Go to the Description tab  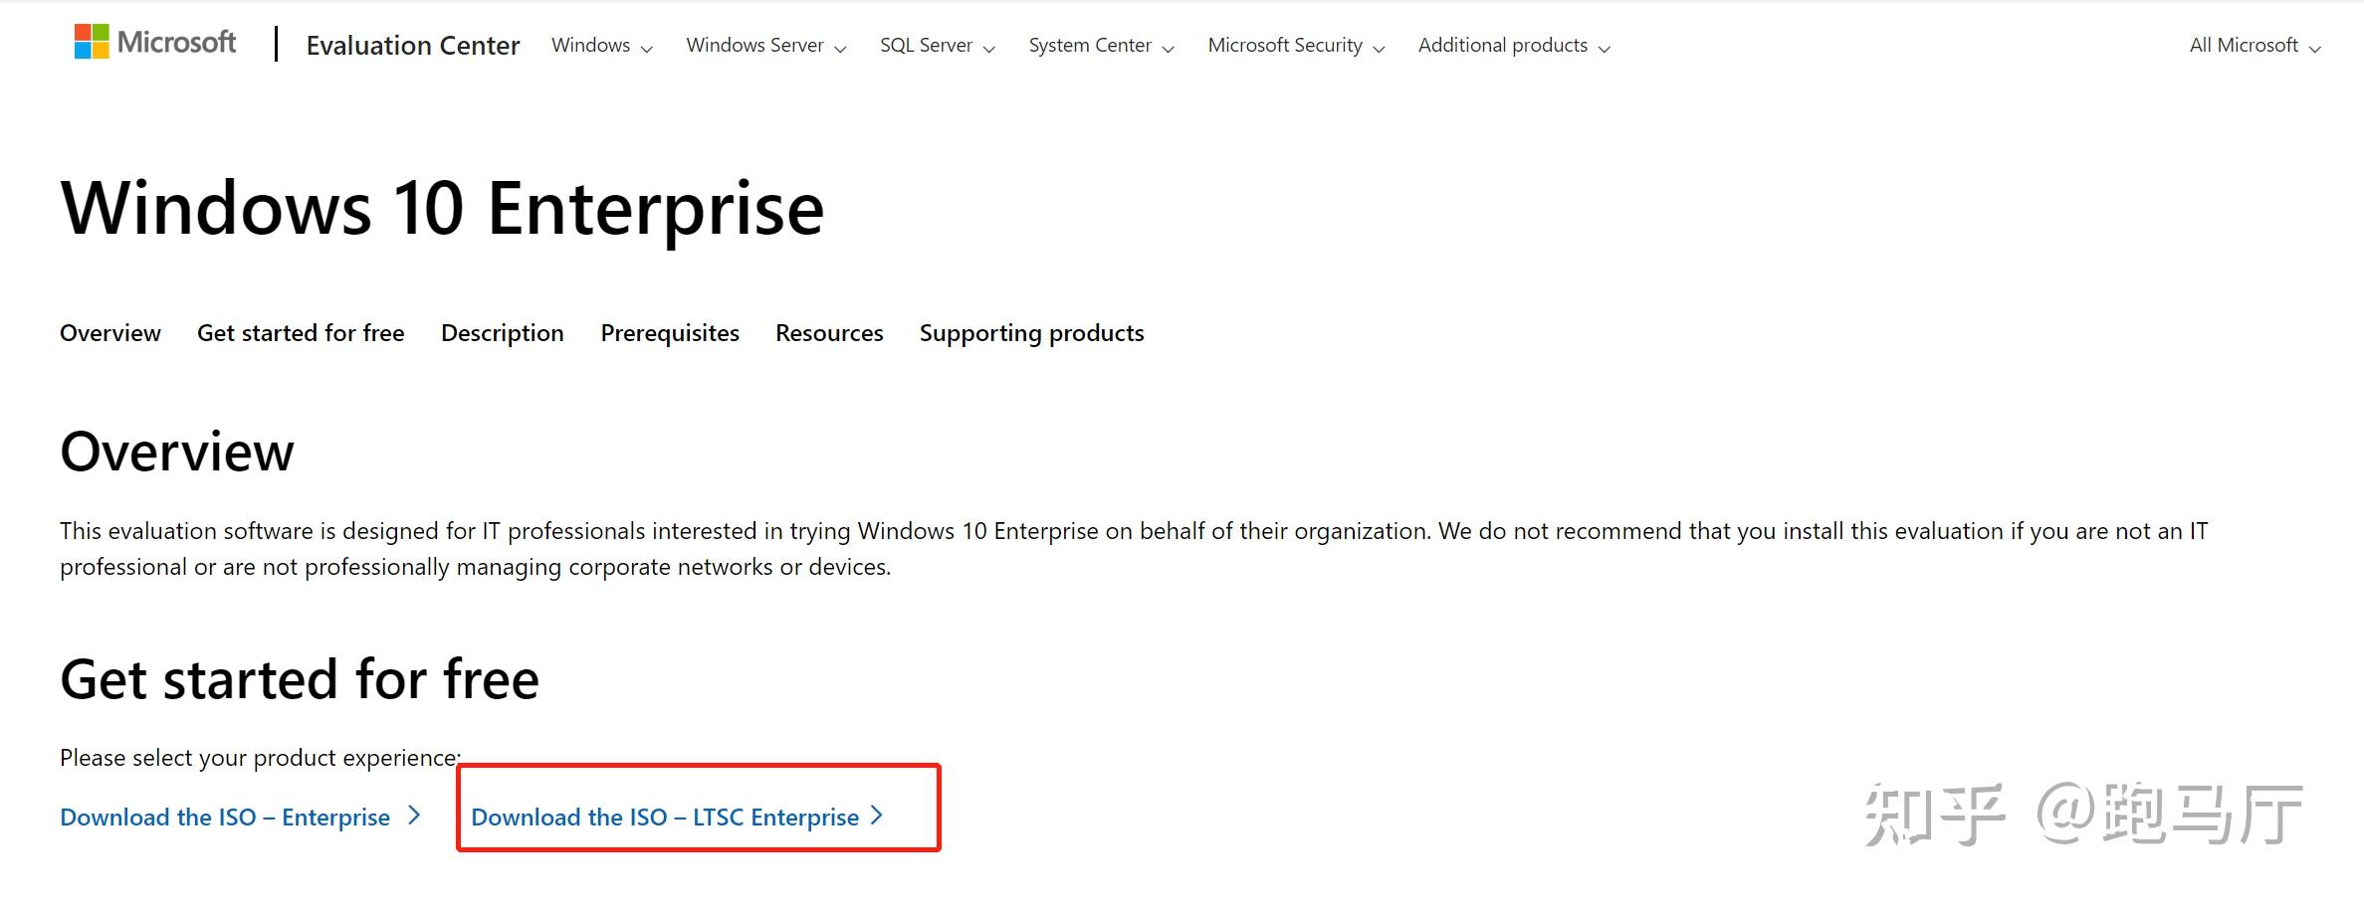[503, 333]
